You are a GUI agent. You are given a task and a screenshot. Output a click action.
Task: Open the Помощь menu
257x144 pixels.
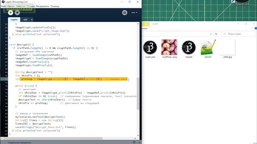[x=55, y=6]
